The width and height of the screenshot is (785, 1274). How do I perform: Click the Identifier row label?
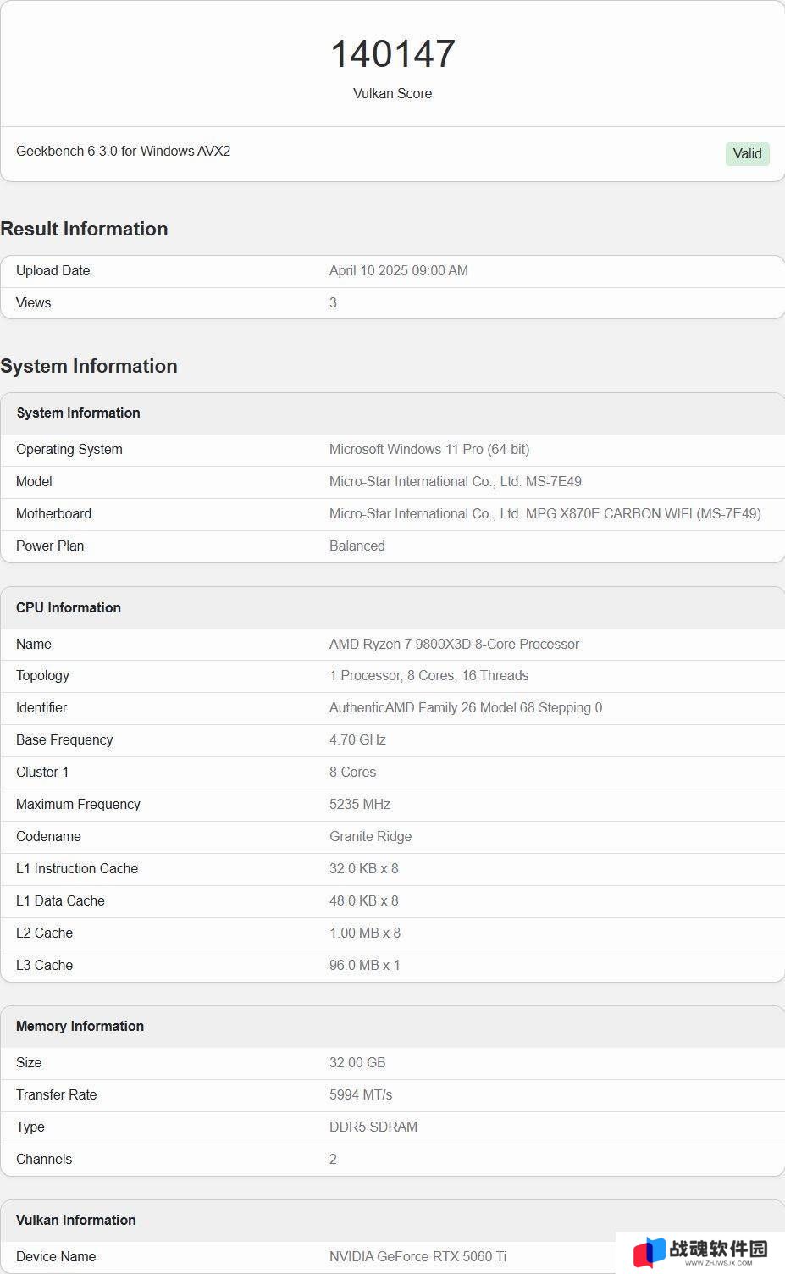[41, 707]
